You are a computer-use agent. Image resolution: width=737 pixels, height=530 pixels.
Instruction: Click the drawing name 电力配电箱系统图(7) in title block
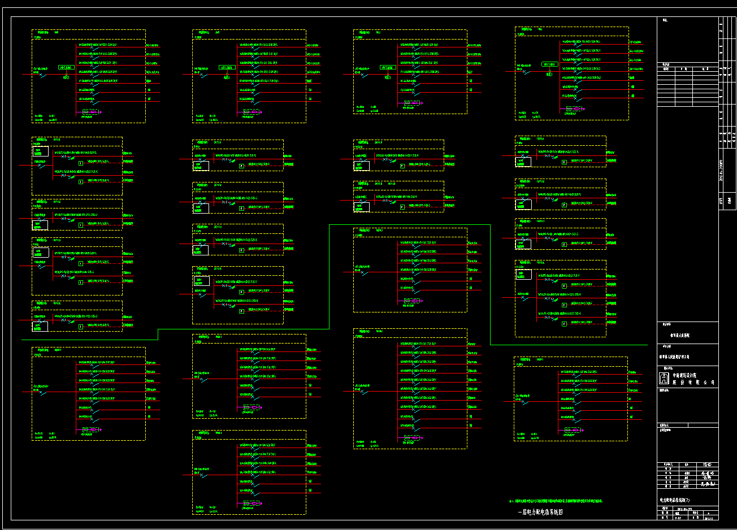tap(674, 500)
